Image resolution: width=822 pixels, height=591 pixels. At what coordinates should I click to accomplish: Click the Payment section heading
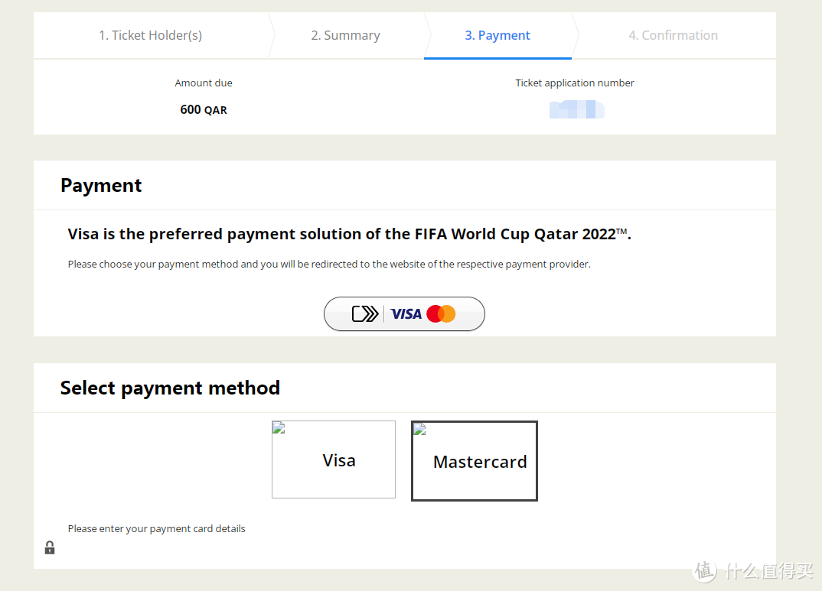tap(101, 185)
